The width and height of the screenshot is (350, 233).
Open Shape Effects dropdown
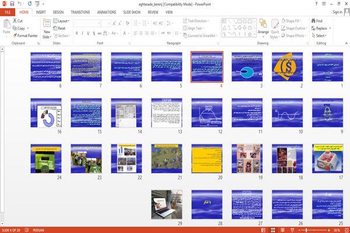294,36
